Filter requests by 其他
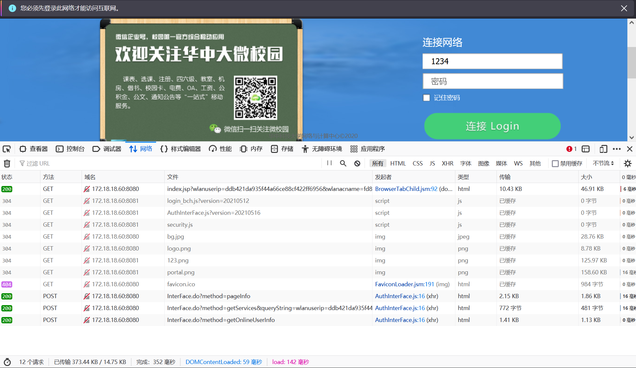The height and width of the screenshot is (368, 636). 535,163
